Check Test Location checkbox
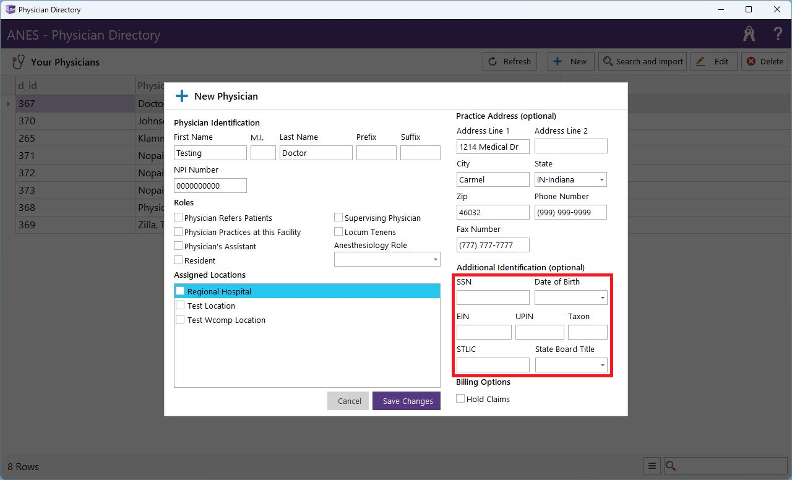792x480 pixels. (x=180, y=305)
